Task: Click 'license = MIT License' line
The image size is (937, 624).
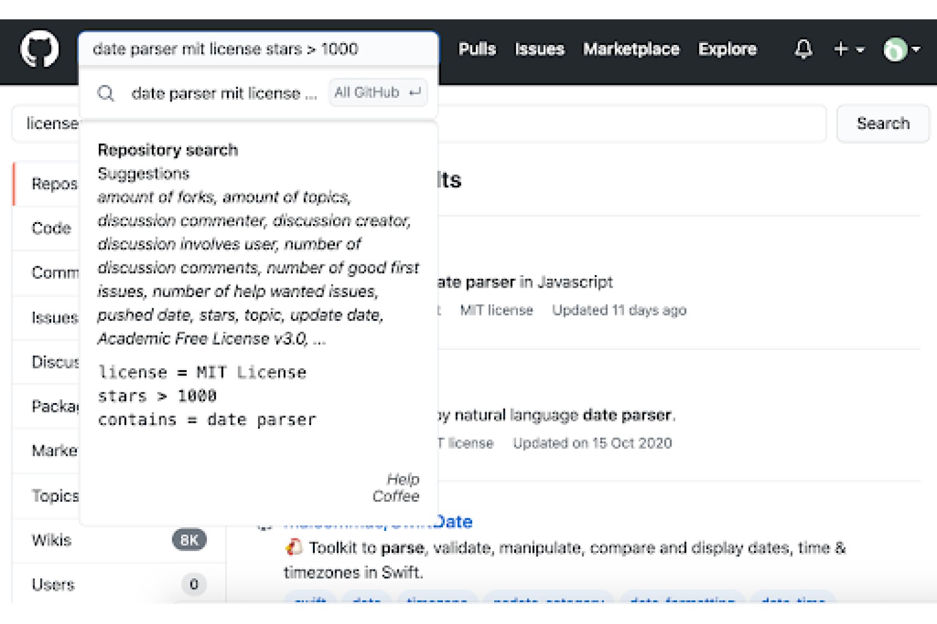Action: (202, 373)
